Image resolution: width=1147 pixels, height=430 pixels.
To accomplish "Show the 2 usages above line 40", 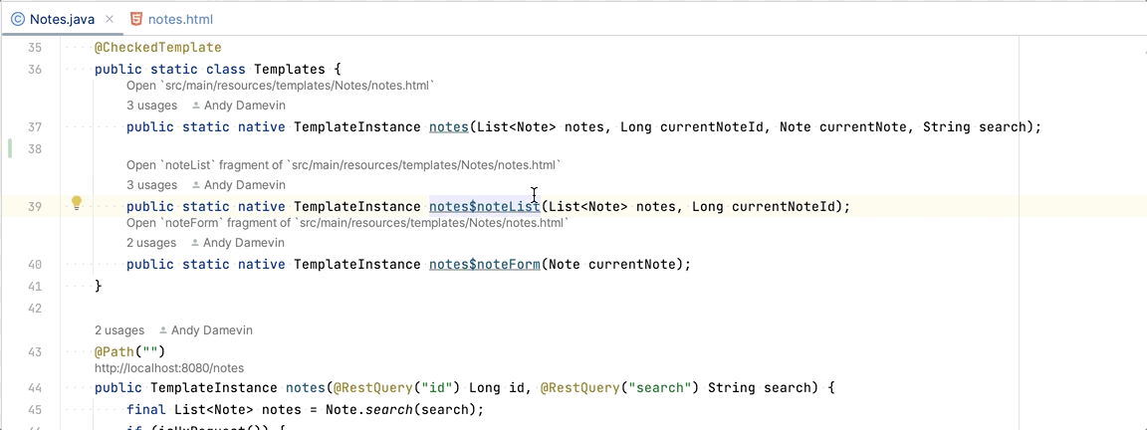I will [151, 243].
